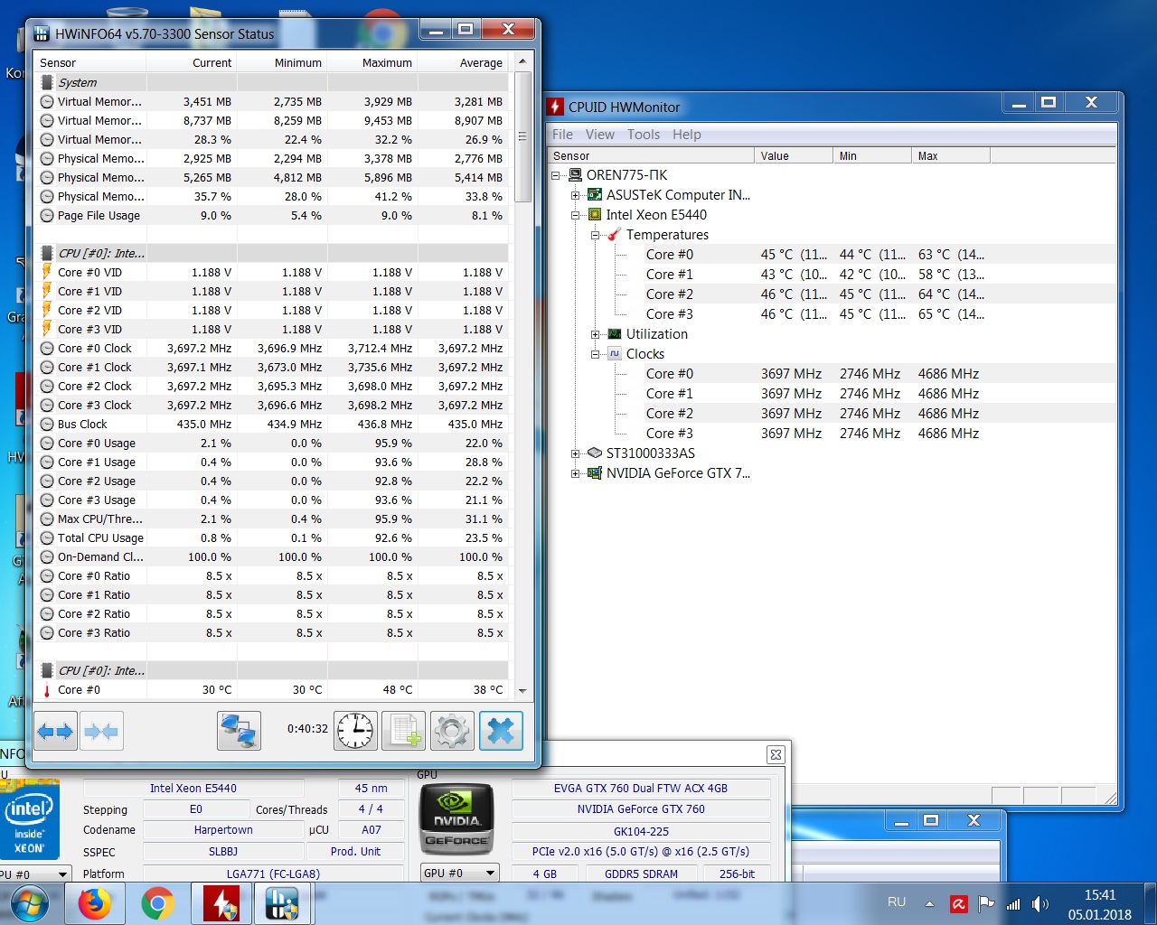Click the CPUID HWMonitor lightning title icon
This screenshot has height=925, width=1157.
tap(556, 107)
